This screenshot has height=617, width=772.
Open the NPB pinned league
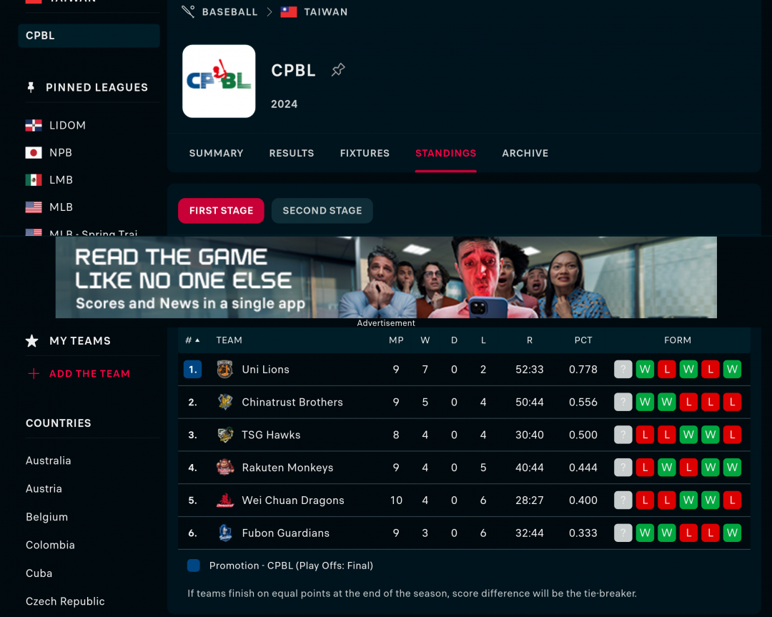(x=61, y=153)
